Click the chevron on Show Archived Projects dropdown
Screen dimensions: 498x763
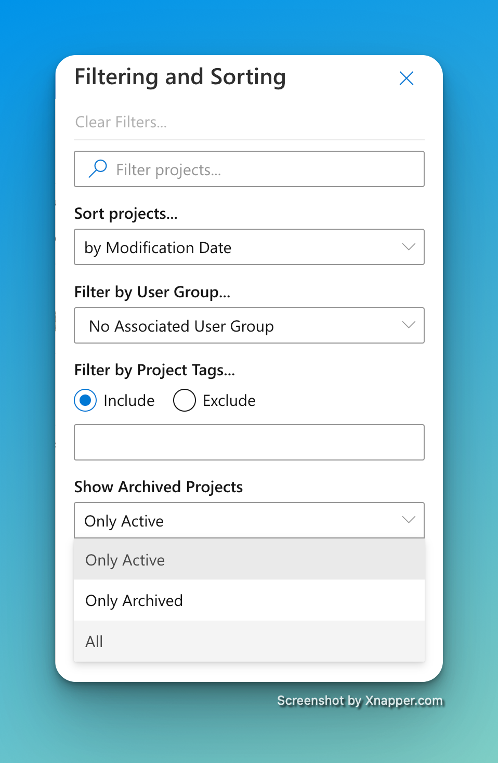409,520
